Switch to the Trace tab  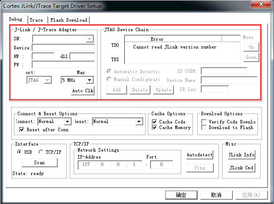[x=36, y=20]
